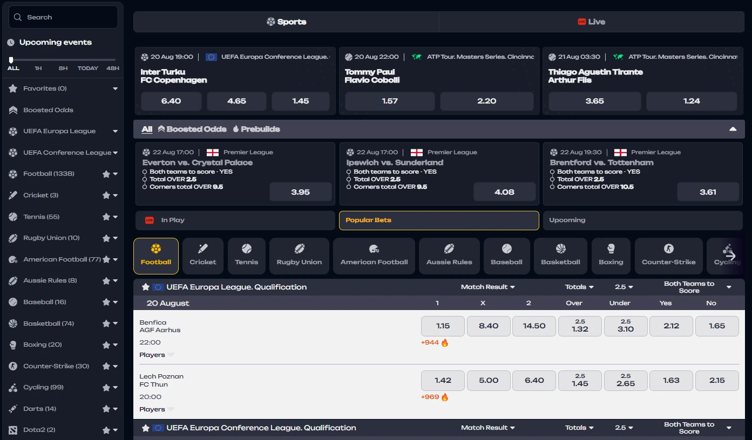
Task: Pick the Boxing sport tile
Action: (611, 256)
